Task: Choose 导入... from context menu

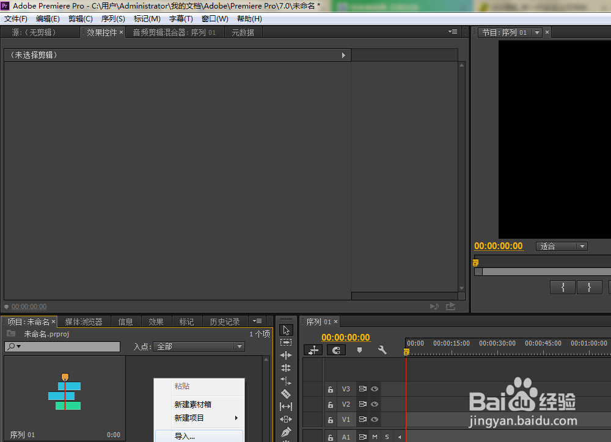Action: click(200, 436)
